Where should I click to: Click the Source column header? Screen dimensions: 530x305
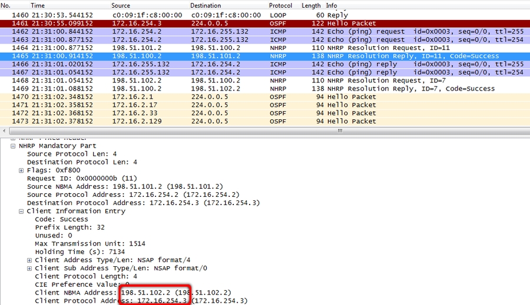[121, 5]
